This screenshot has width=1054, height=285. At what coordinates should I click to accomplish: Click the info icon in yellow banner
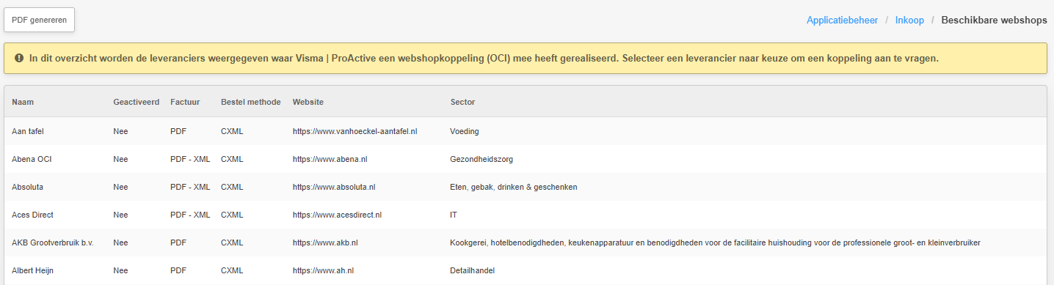pyautogui.click(x=19, y=58)
